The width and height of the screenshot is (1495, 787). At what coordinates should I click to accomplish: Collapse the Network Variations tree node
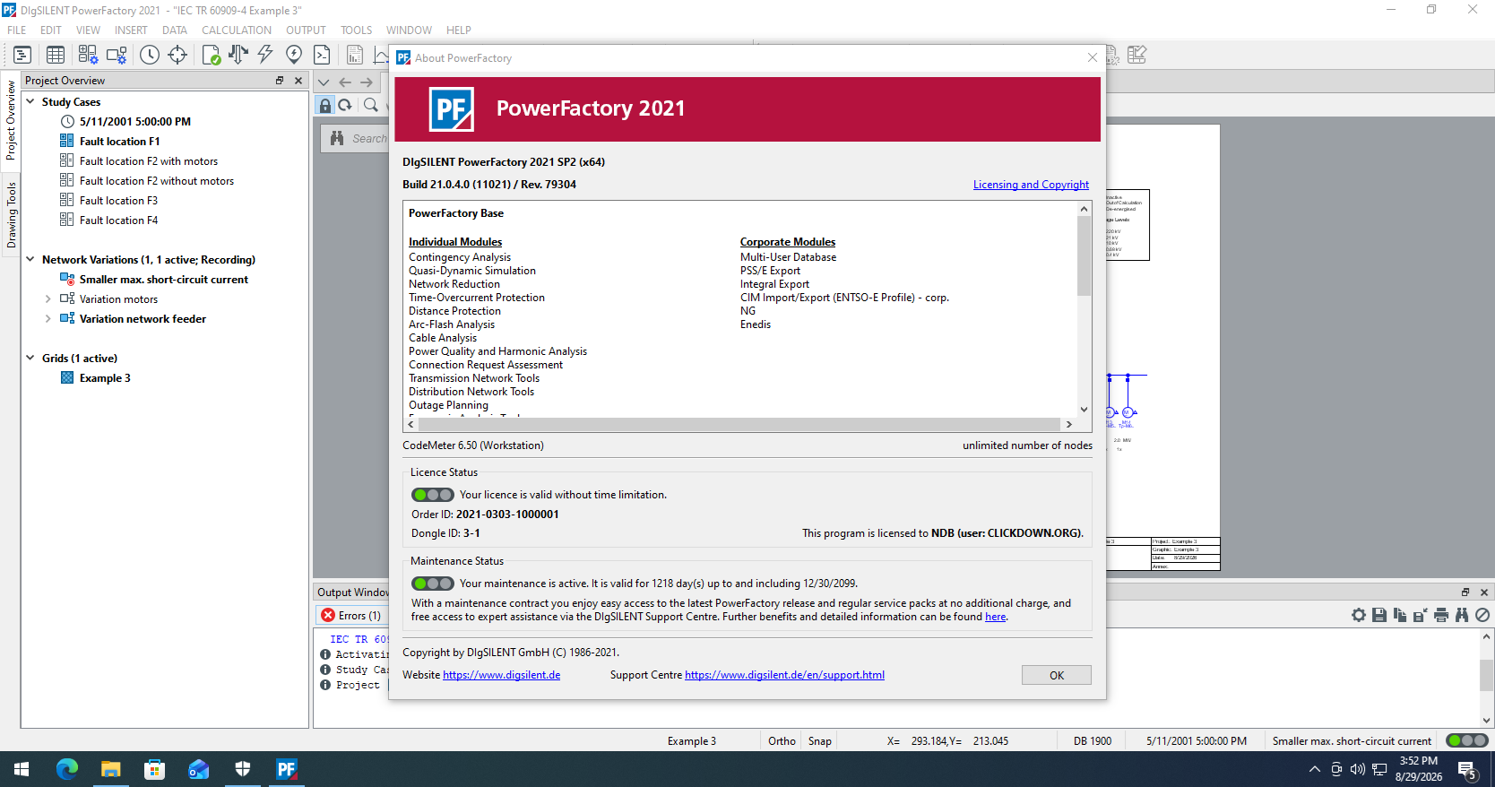(x=30, y=259)
